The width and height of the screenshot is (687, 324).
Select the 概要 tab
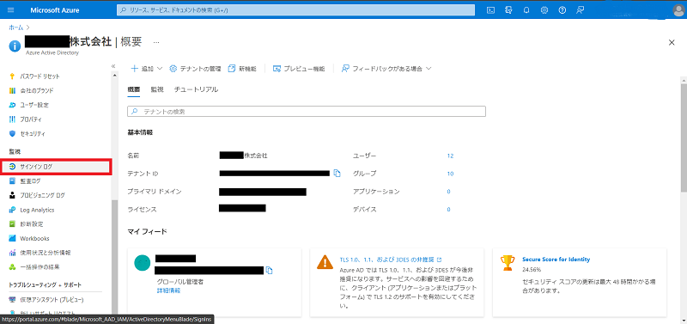point(134,89)
